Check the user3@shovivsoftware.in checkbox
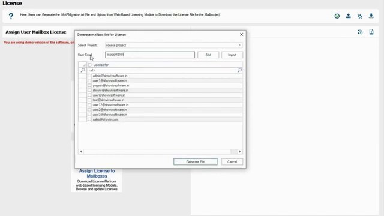Screen dimensions: 384x216 click(89, 115)
